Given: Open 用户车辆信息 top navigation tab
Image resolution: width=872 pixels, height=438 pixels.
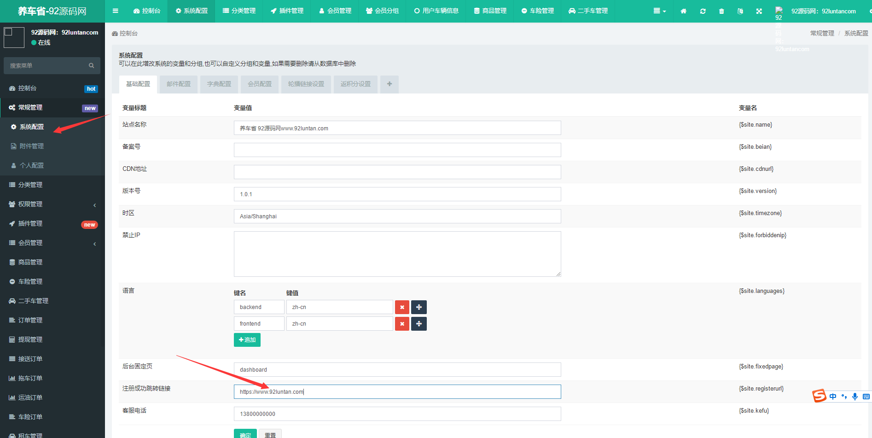Looking at the screenshot, I should pyautogui.click(x=436, y=11).
